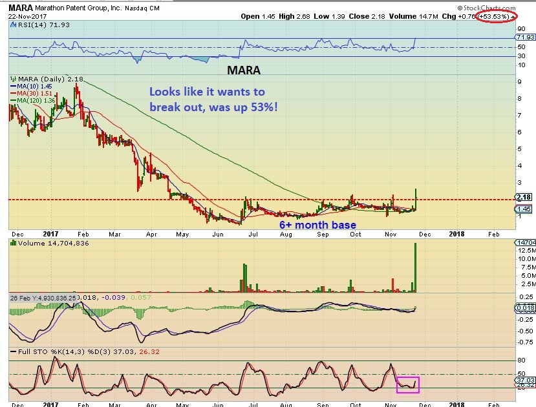Click the 1.45 price tag on right price axis
This screenshot has width=536, height=407.
click(523, 209)
